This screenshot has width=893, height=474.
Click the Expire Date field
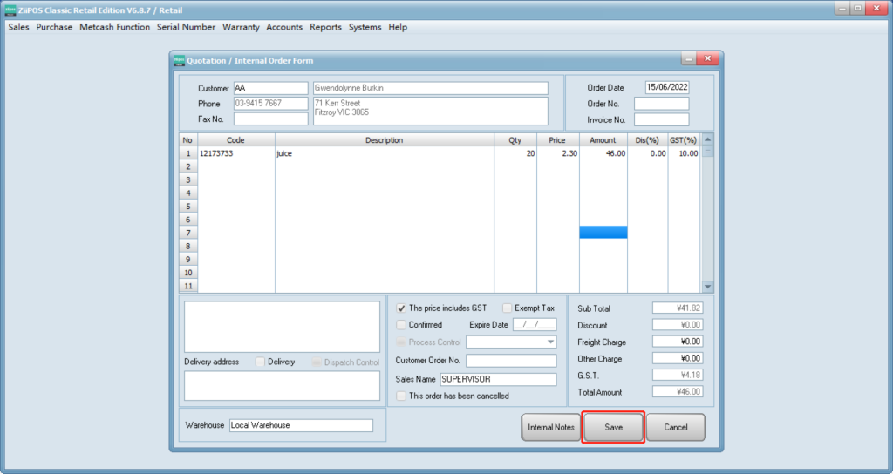tap(534, 325)
